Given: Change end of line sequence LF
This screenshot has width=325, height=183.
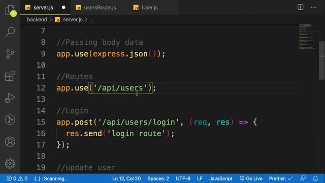Looking at the screenshot, I should tap(200, 178).
